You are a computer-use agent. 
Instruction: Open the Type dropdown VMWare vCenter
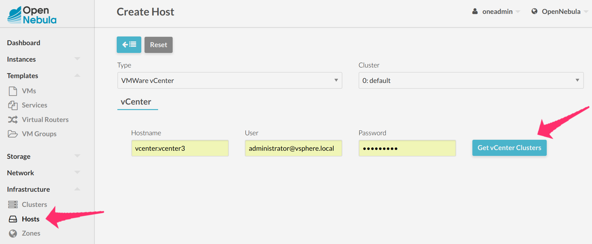pyautogui.click(x=230, y=80)
